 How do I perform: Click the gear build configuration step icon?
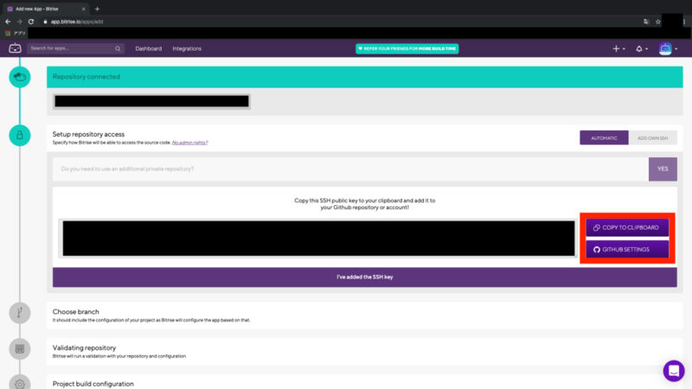[x=20, y=383]
